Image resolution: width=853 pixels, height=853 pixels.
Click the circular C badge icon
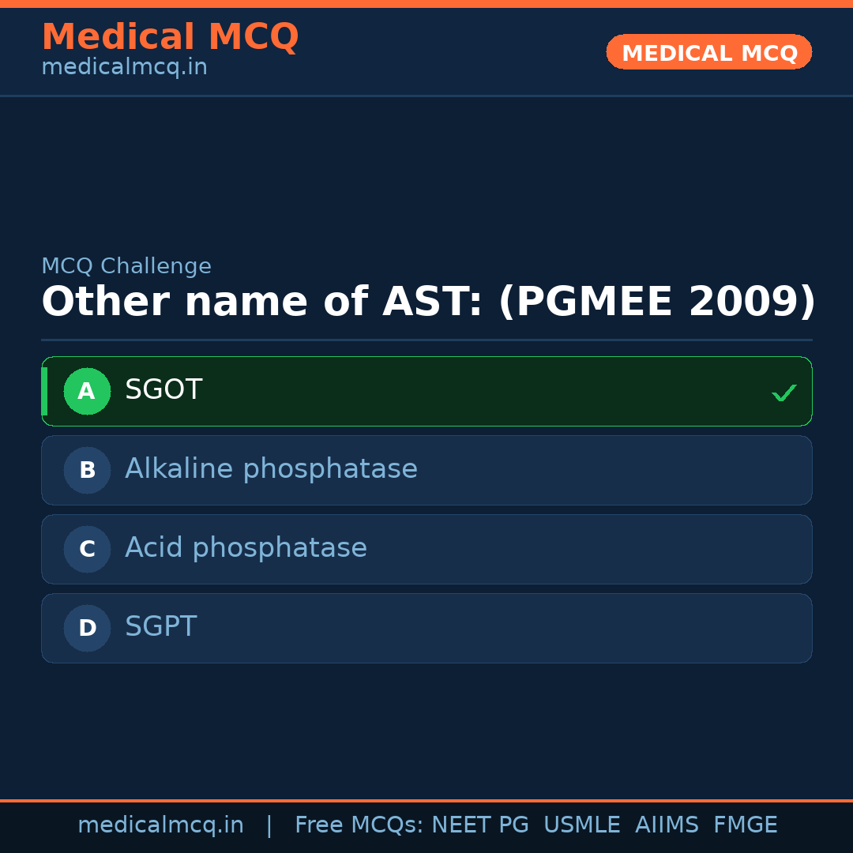click(x=87, y=549)
